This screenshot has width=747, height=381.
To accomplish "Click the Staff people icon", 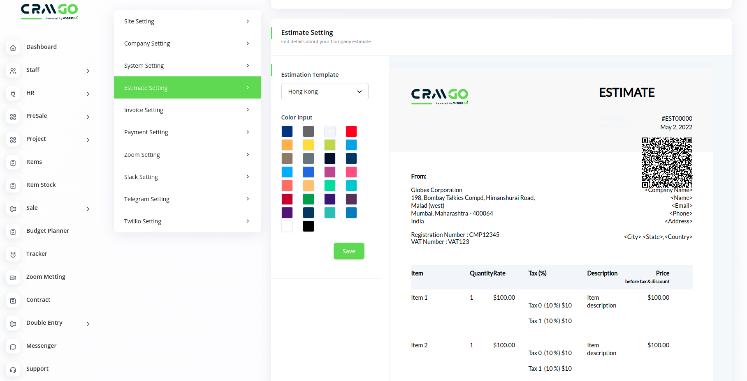I will 13,71.
